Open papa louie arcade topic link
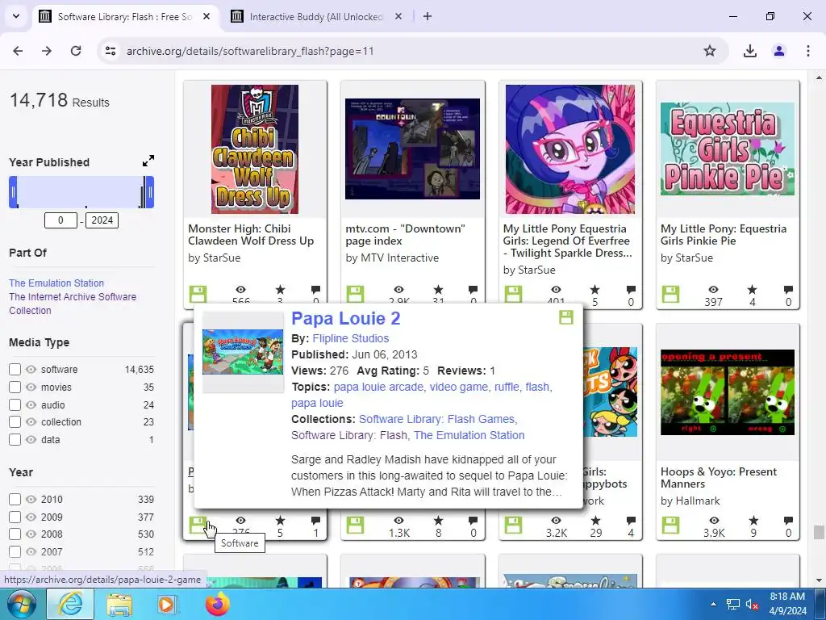This screenshot has height=620, width=826. pyautogui.click(x=378, y=387)
